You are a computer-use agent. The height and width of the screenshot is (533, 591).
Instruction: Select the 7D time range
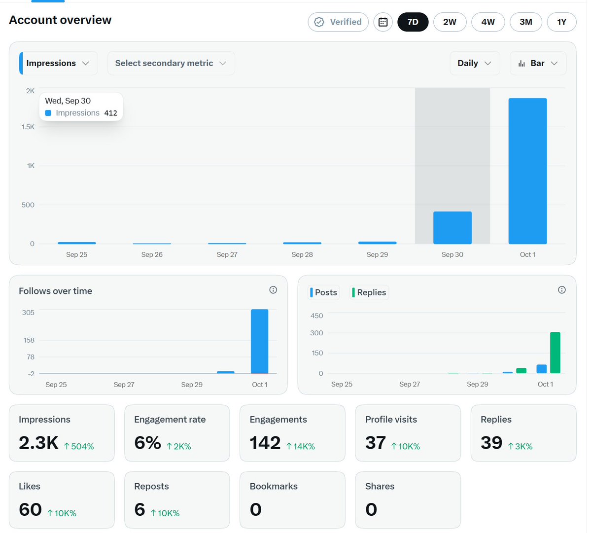pyautogui.click(x=413, y=22)
